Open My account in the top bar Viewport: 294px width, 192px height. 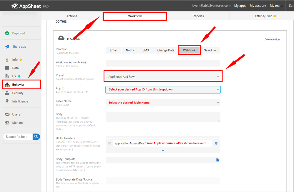tap(258, 6)
